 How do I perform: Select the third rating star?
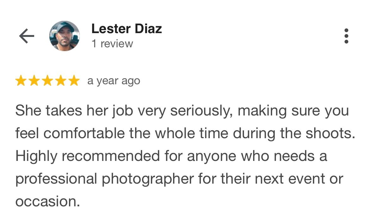47,81
